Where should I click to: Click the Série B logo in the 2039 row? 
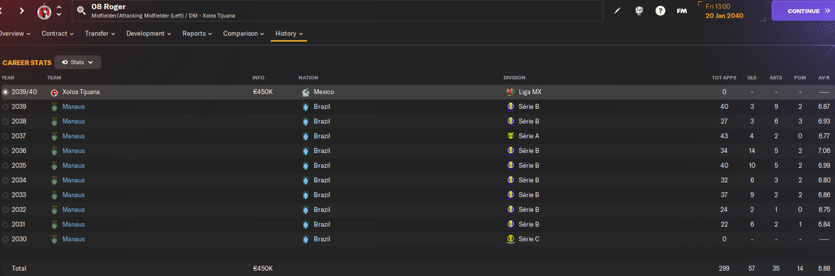[510, 107]
